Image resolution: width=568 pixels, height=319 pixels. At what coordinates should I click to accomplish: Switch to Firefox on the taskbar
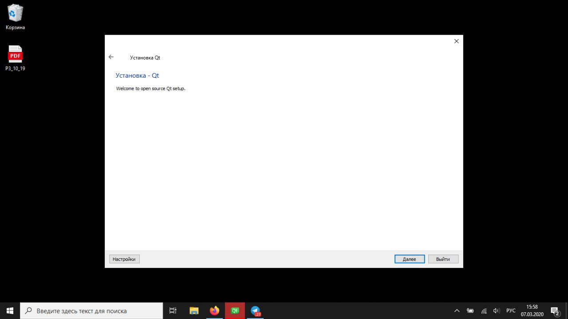215,311
